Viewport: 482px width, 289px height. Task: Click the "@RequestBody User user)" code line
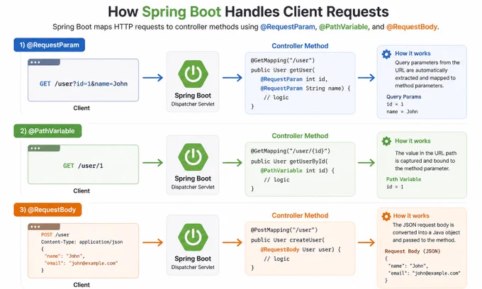[301, 250]
